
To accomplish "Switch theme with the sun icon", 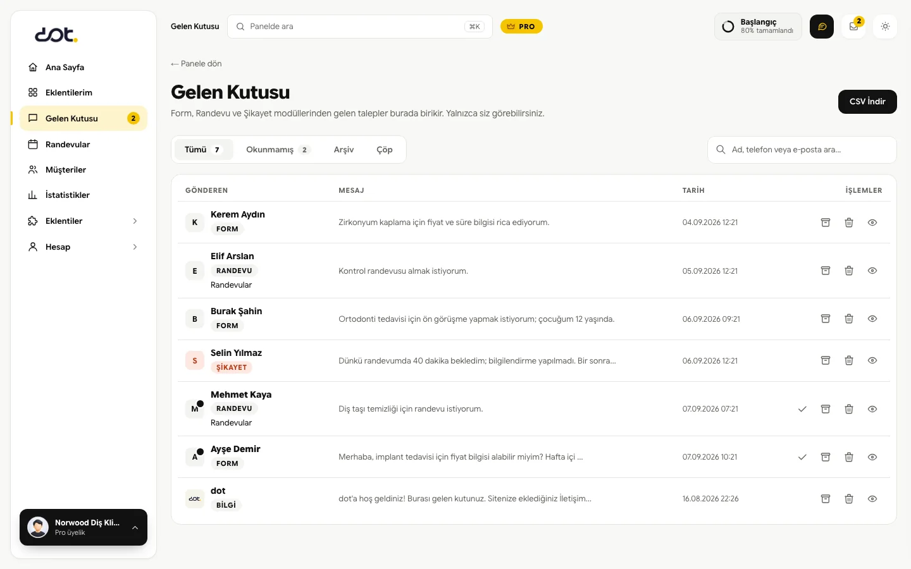I will click(x=885, y=27).
